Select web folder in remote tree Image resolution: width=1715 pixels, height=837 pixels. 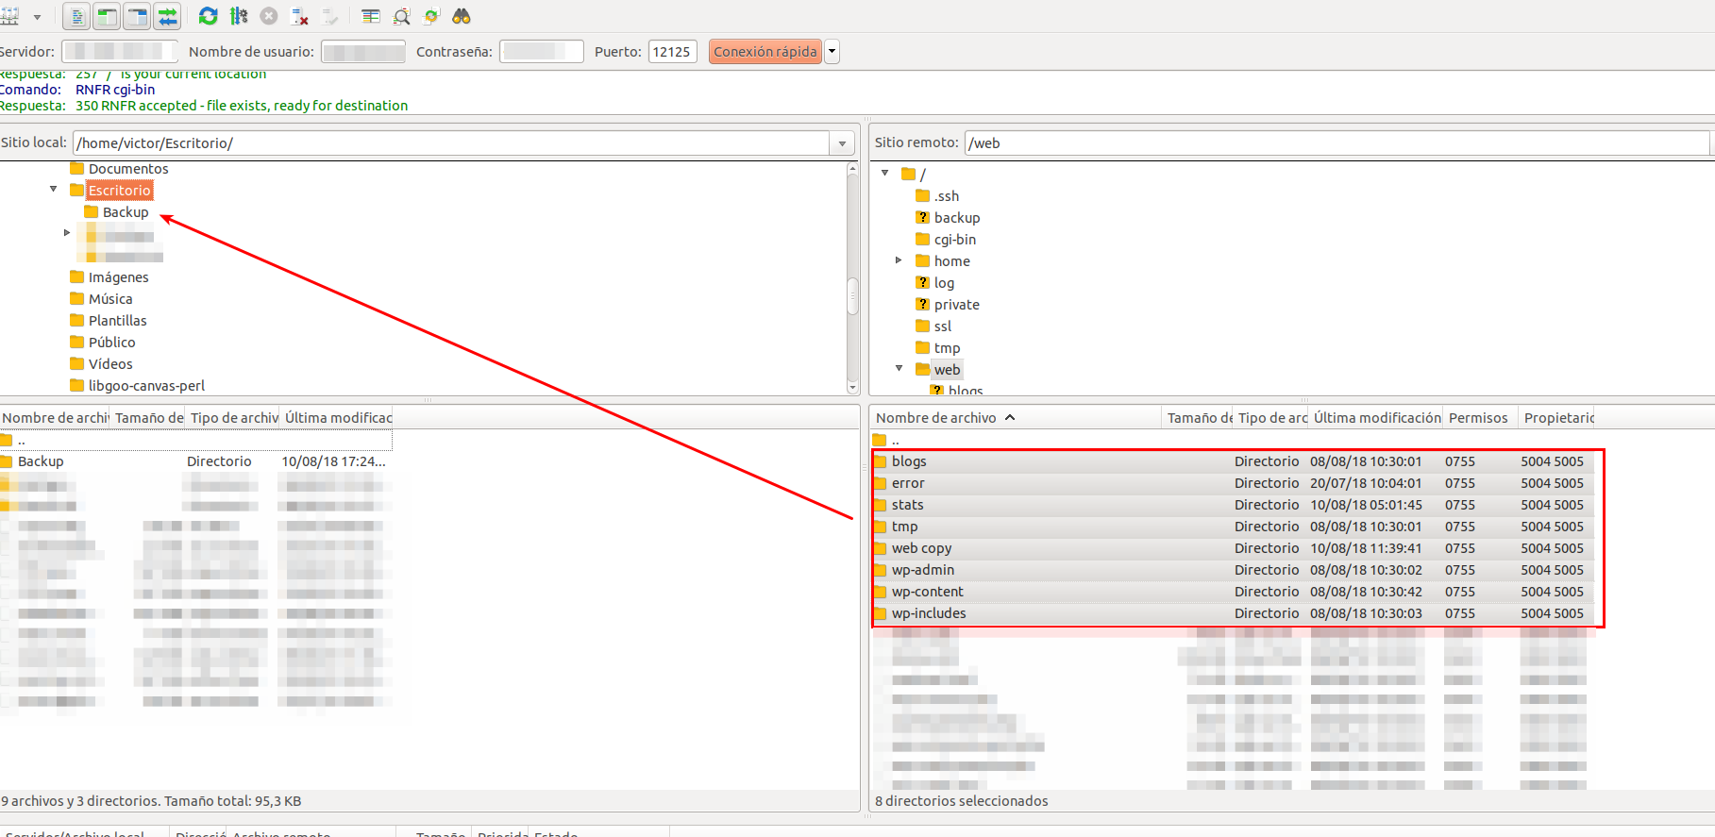tap(947, 370)
